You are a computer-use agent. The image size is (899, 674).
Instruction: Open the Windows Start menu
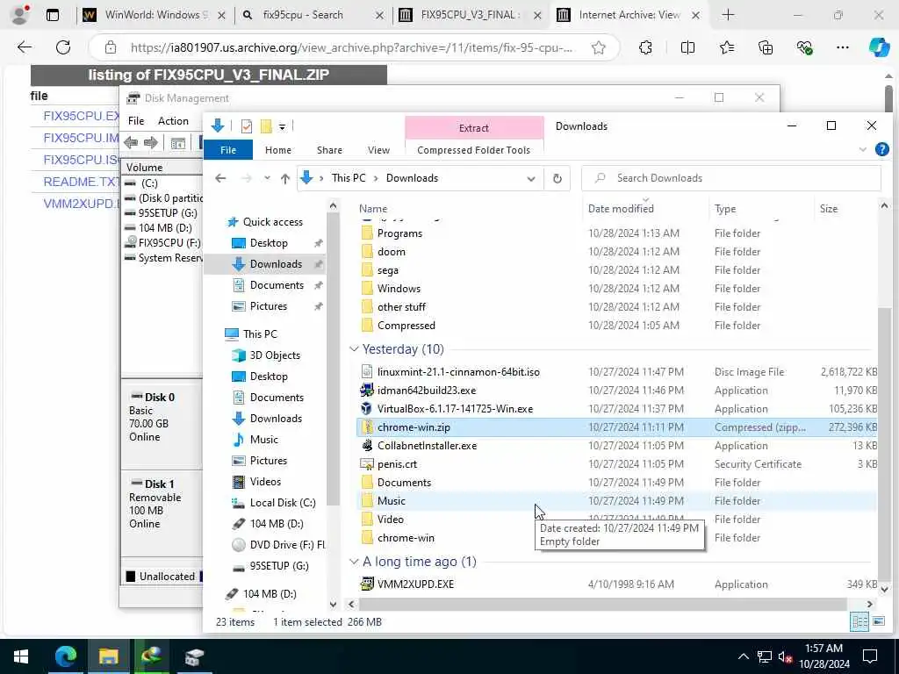click(21, 656)
